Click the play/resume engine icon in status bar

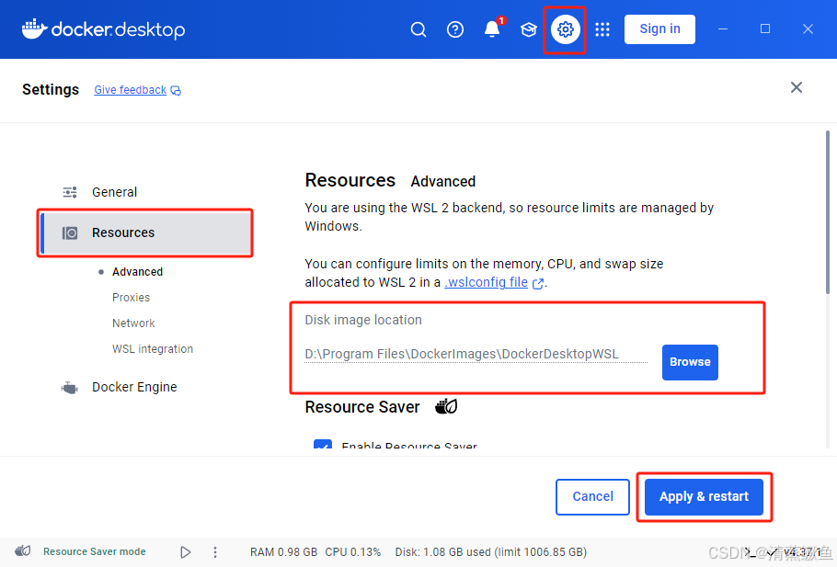[185, 552]
